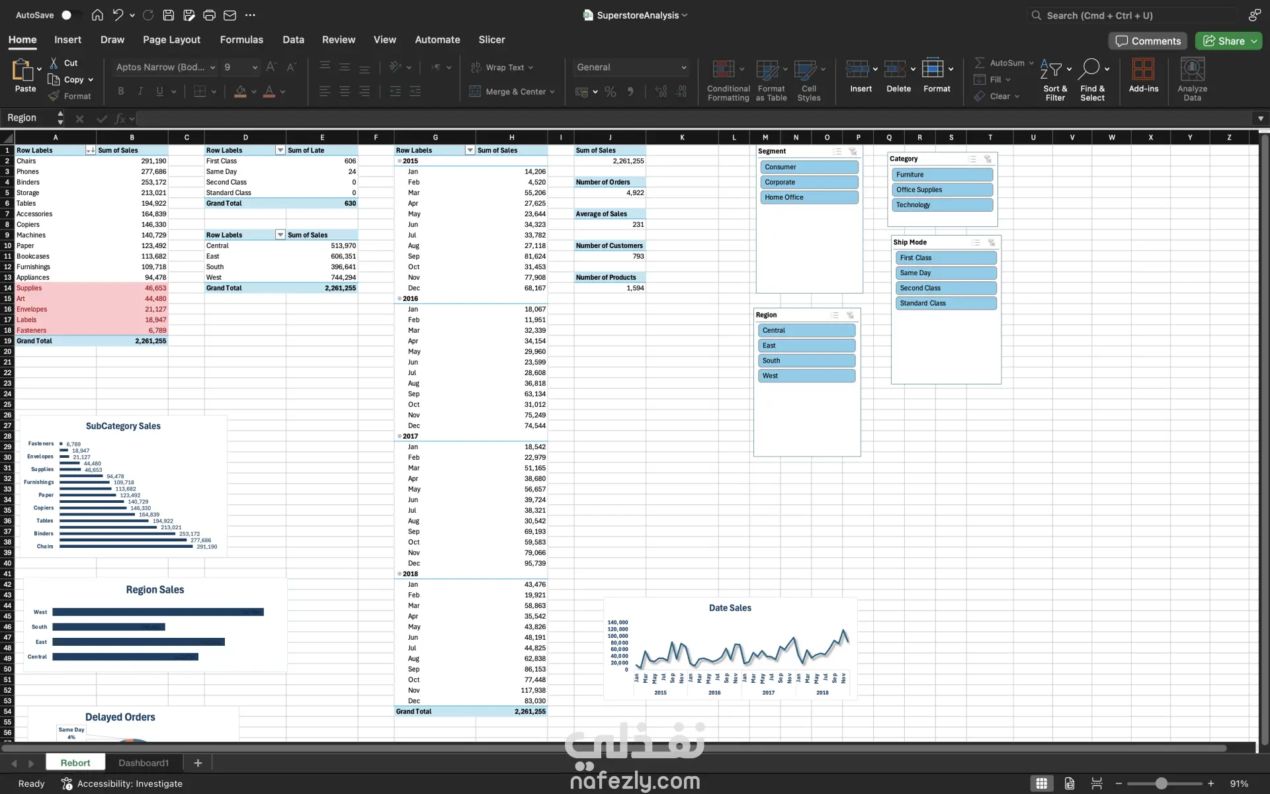Click the Conditional Formatting icon
1270x794 pixels.
723,69
